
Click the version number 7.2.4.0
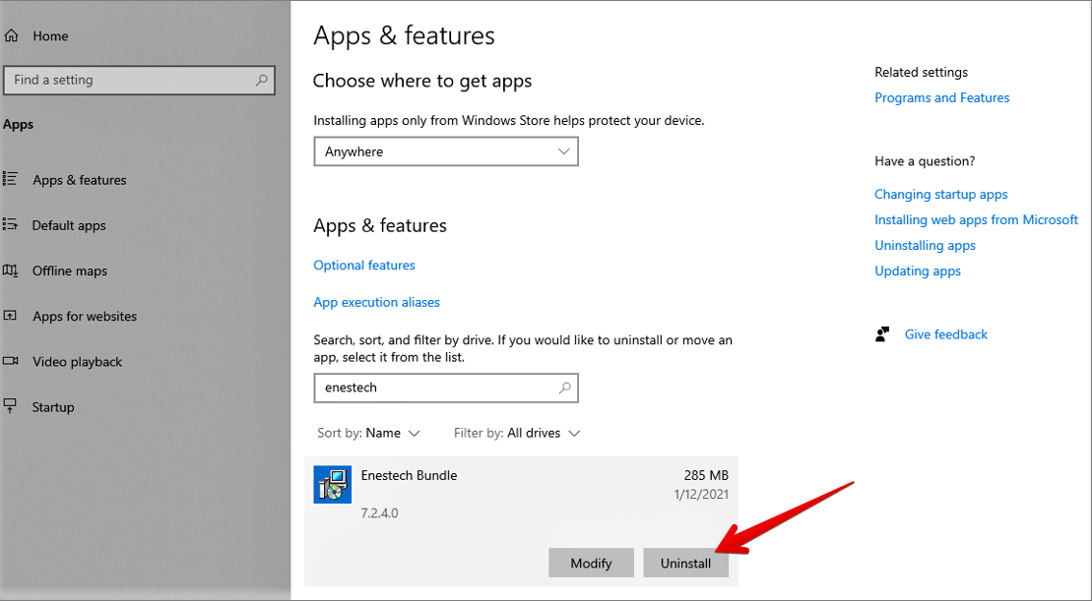[x=379, y=513]
